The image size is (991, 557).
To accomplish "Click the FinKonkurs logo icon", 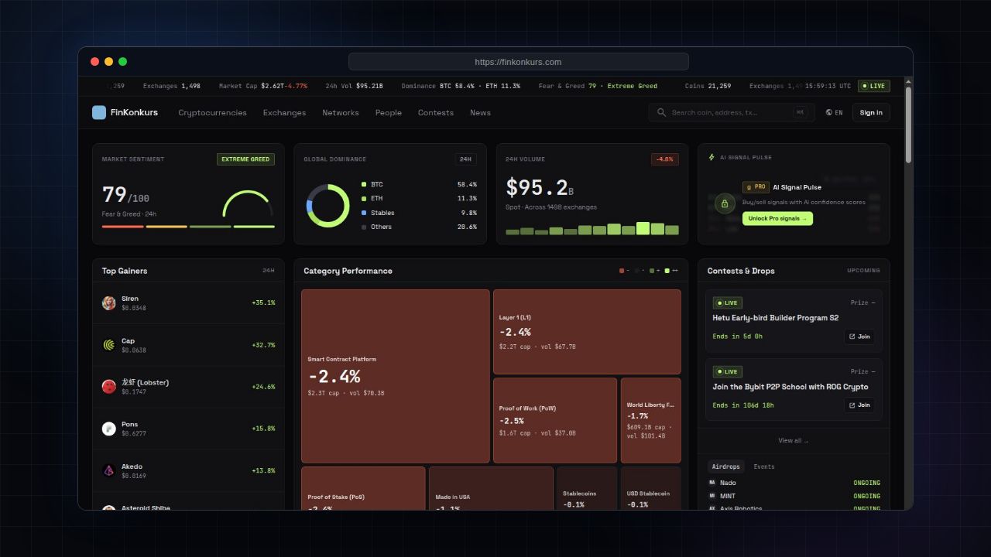I will pyautogui.click(x=99, y=112).
